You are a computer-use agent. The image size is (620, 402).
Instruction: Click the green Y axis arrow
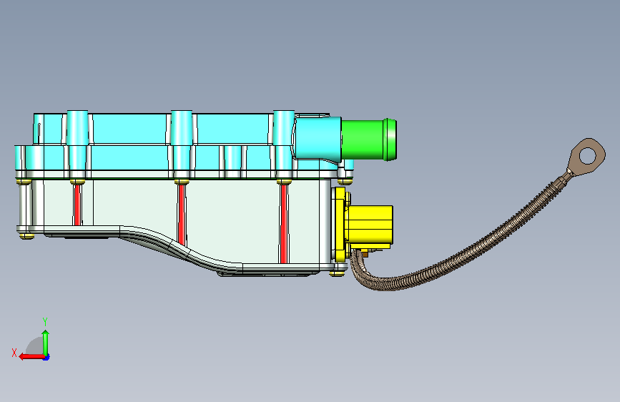coord(46,342)
